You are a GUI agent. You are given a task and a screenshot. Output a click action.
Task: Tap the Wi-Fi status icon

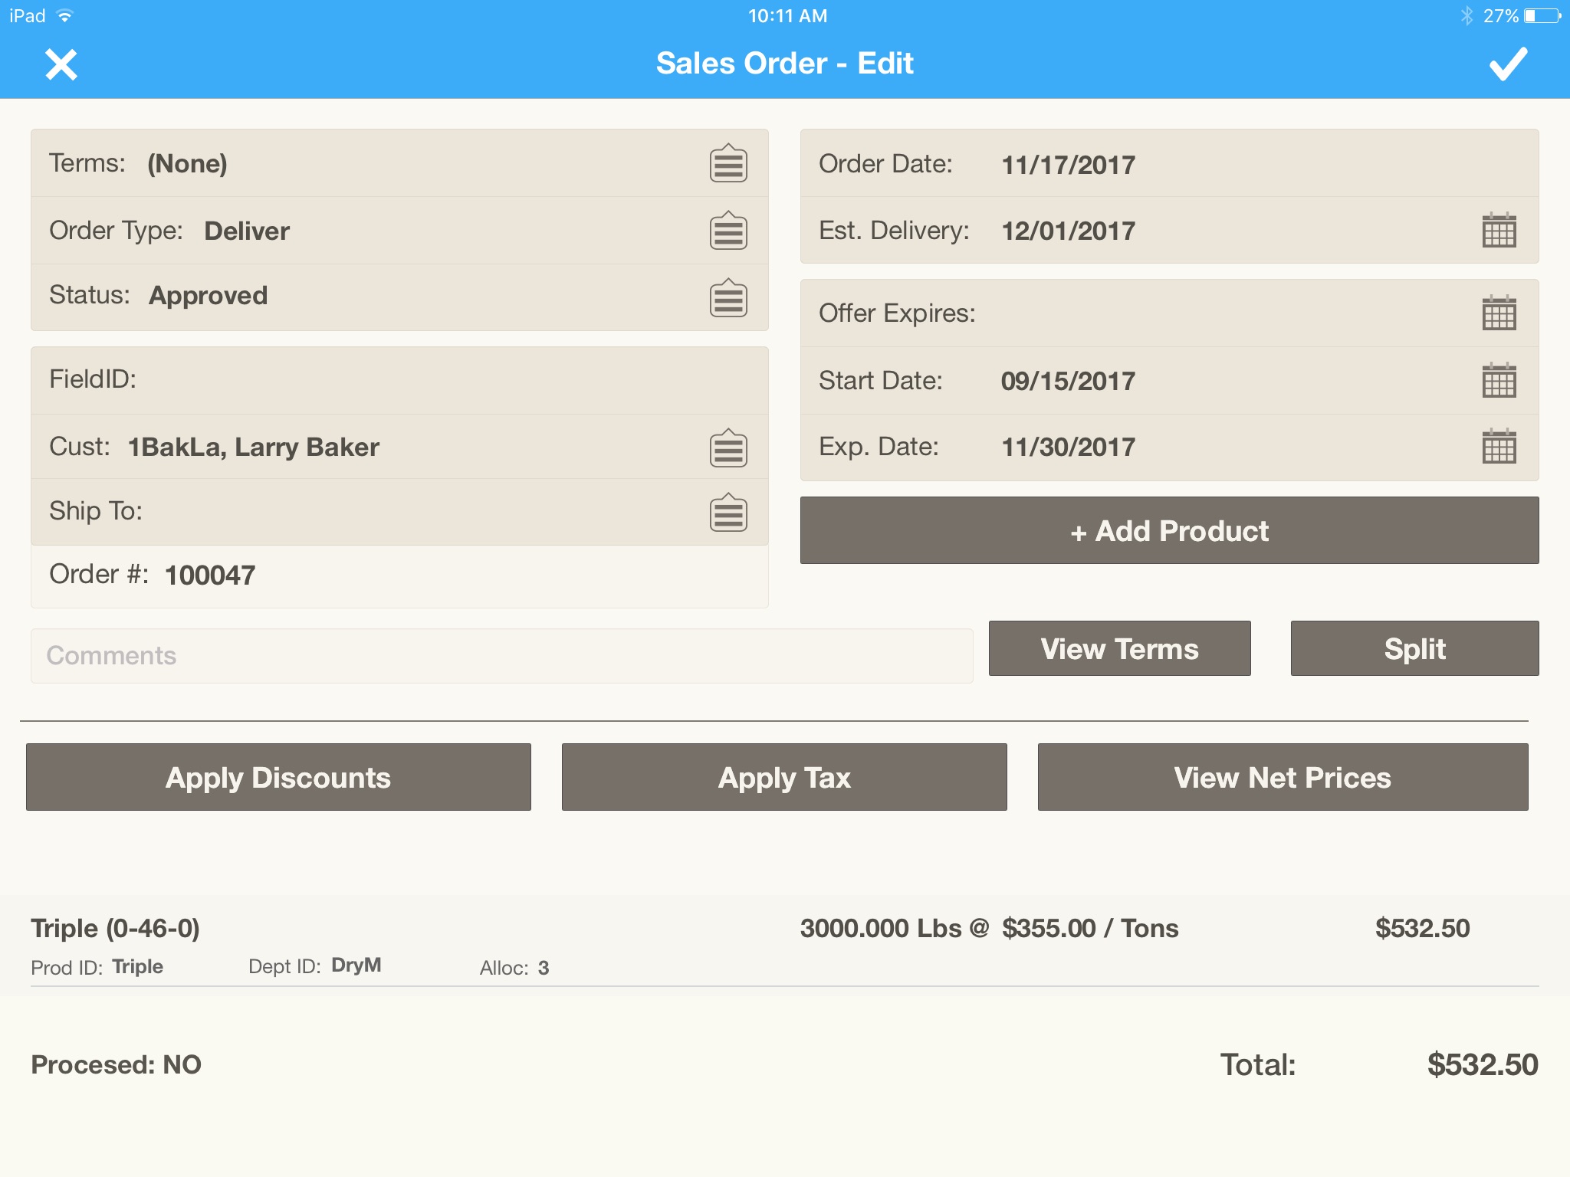click(x=65, y=15)
